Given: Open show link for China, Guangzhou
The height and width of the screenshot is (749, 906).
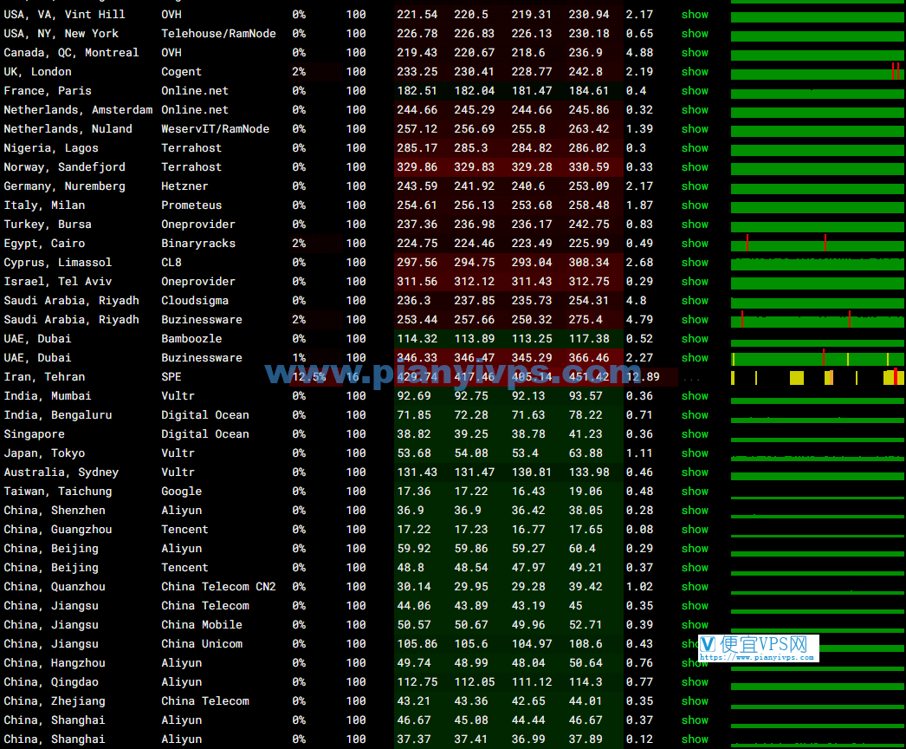Looking at the screenshot, I should pyautogui.click(x=695, y=530).
